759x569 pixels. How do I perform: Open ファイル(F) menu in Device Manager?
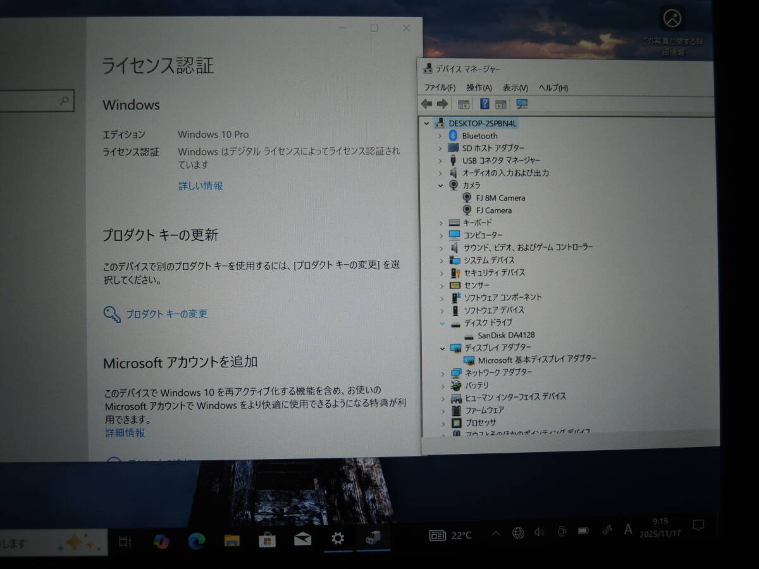point(440,88)
